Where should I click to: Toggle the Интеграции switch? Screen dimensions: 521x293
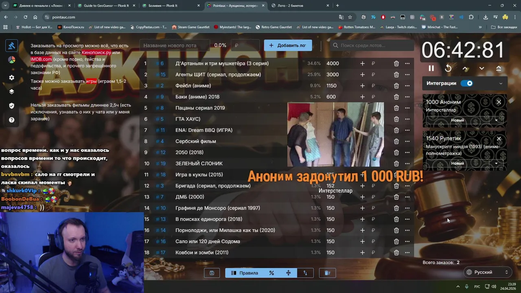[466, 83]
